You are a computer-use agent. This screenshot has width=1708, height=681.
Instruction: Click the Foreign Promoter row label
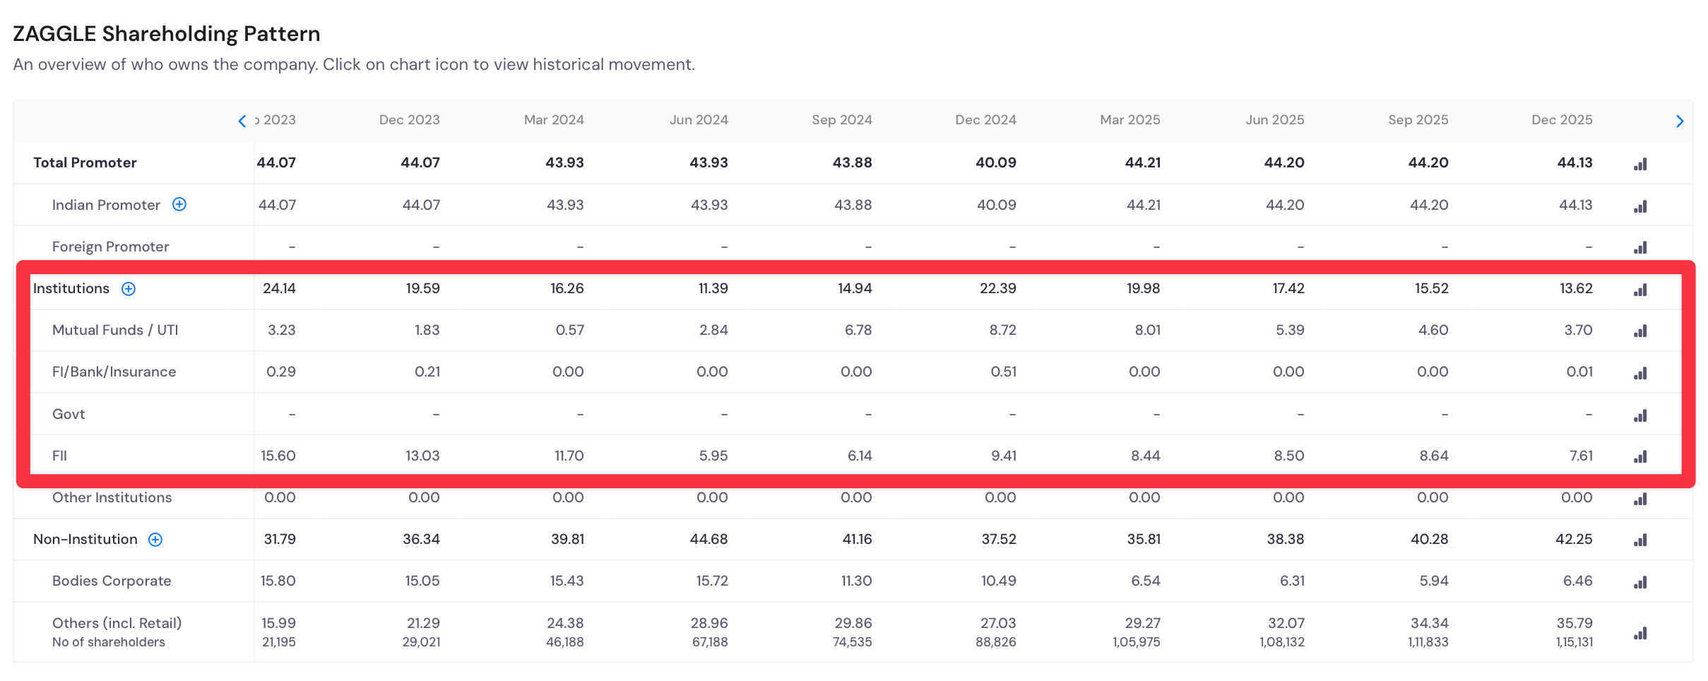[x=110, y=247]
